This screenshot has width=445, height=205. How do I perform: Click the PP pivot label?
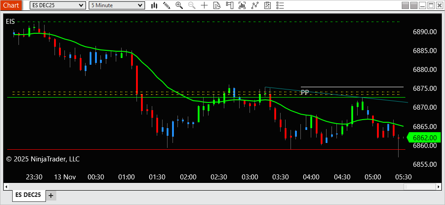click(x=305, y=92)
